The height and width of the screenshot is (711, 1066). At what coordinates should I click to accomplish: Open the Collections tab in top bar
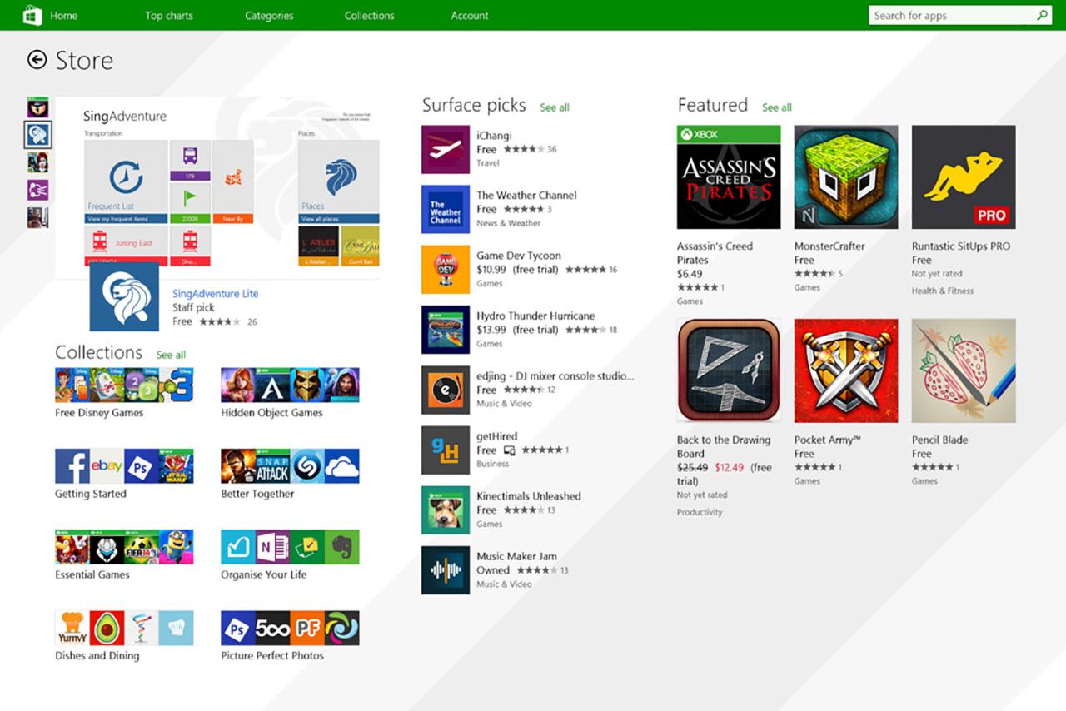(369, 15)
